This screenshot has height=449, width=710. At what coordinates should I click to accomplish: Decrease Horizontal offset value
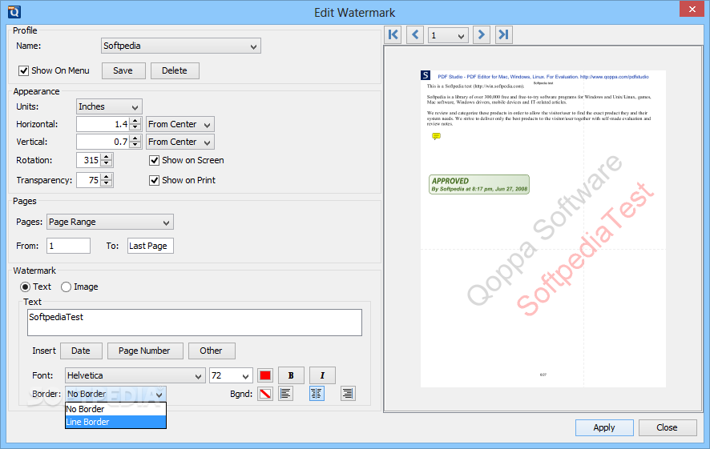click(135, 127)
